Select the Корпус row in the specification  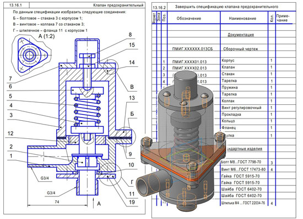click(224, 61)
